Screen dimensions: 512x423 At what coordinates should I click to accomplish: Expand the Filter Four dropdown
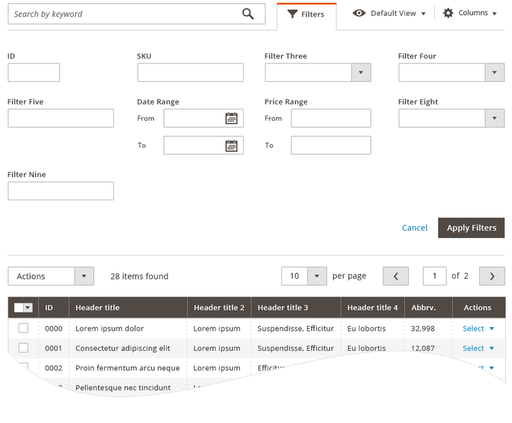tap(494, 72)
